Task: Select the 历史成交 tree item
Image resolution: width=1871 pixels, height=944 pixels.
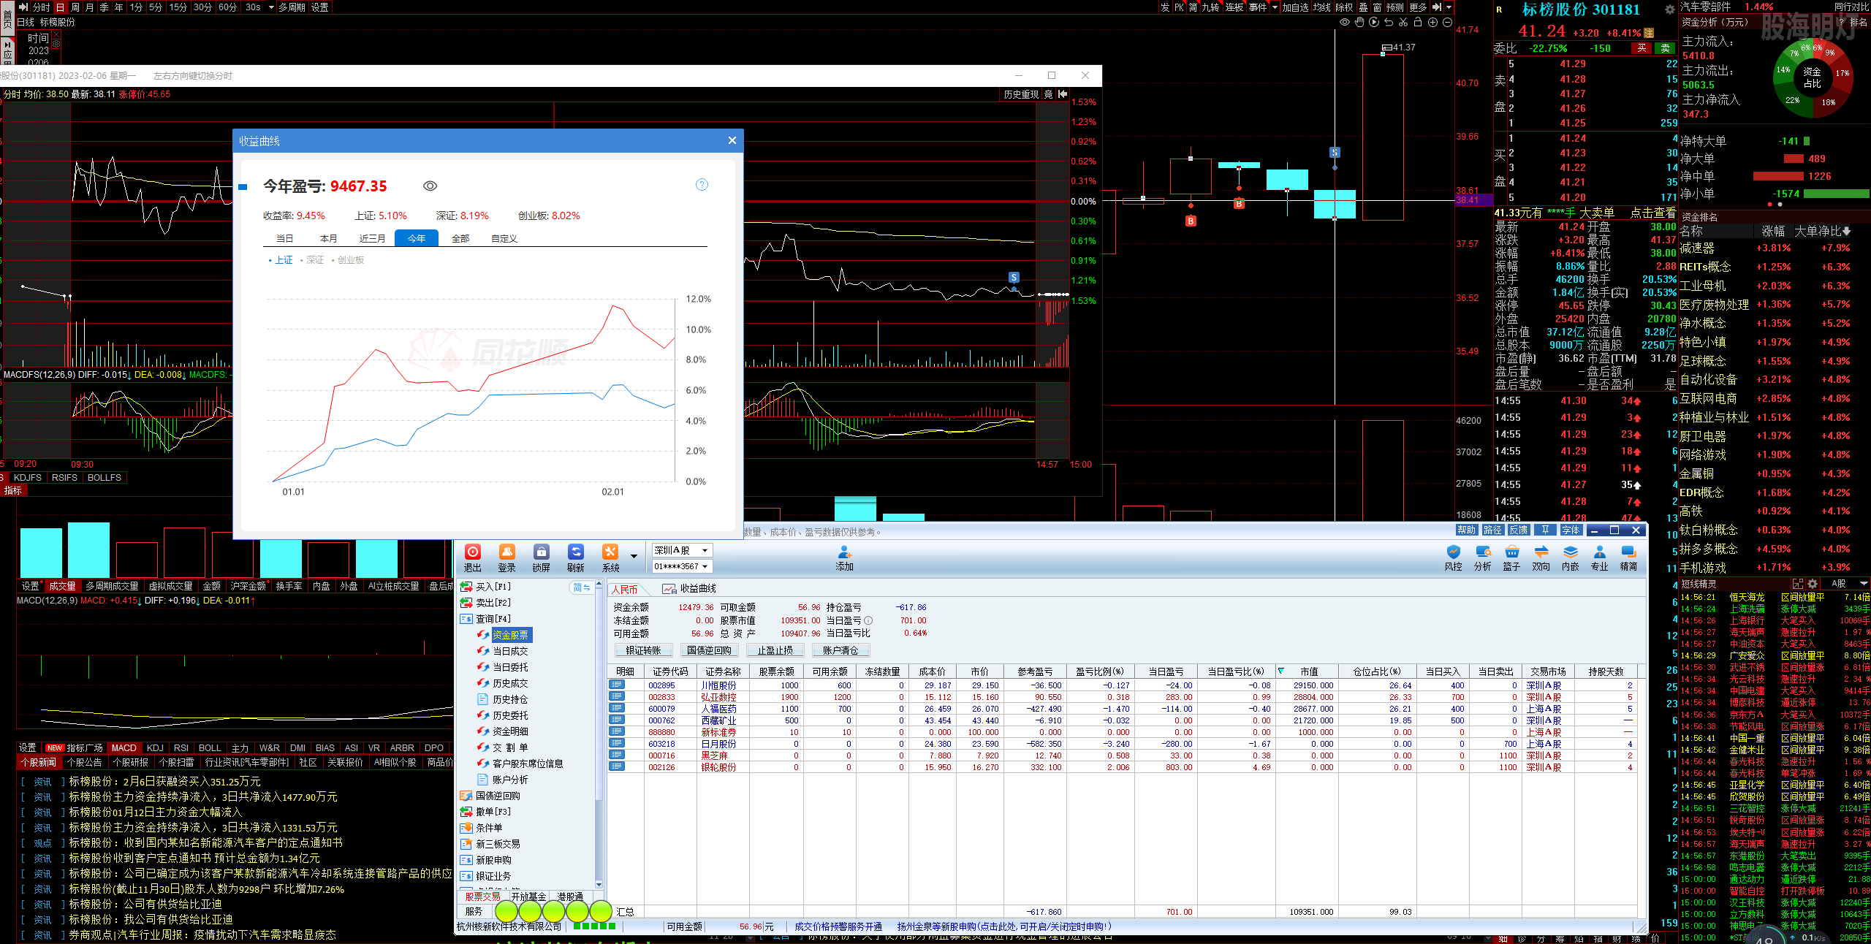Action: pos(502,683)
